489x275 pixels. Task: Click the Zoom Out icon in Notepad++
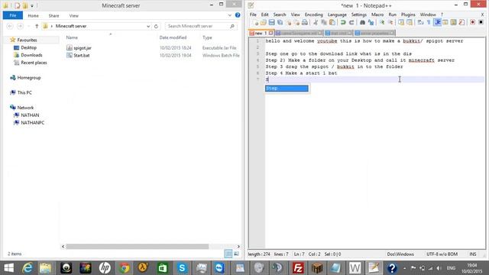click(x=390, y=22)
